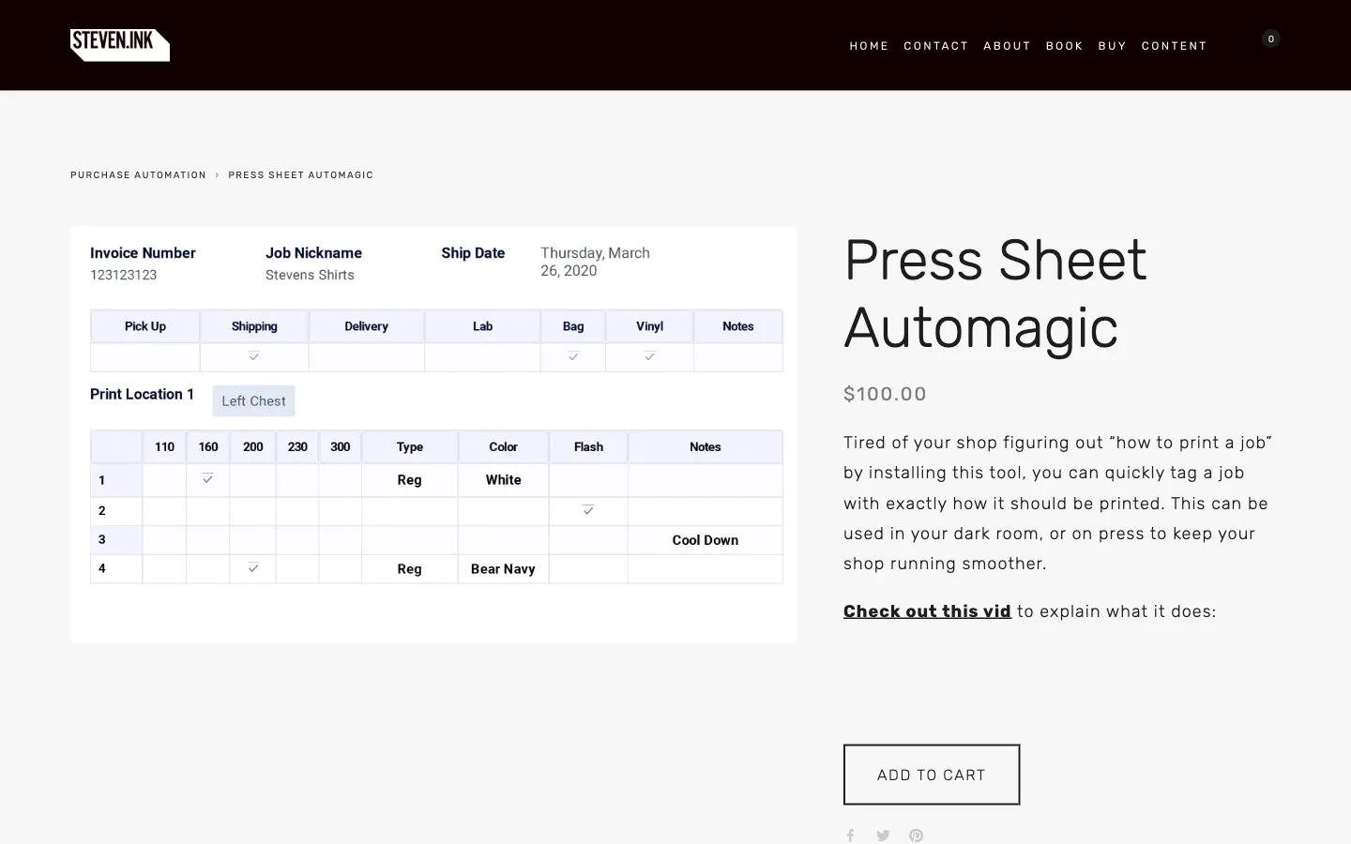Viewport: 1351px width, 844px height.
Task: Share on Pinterest icon
Action: [x=916, y=836]
